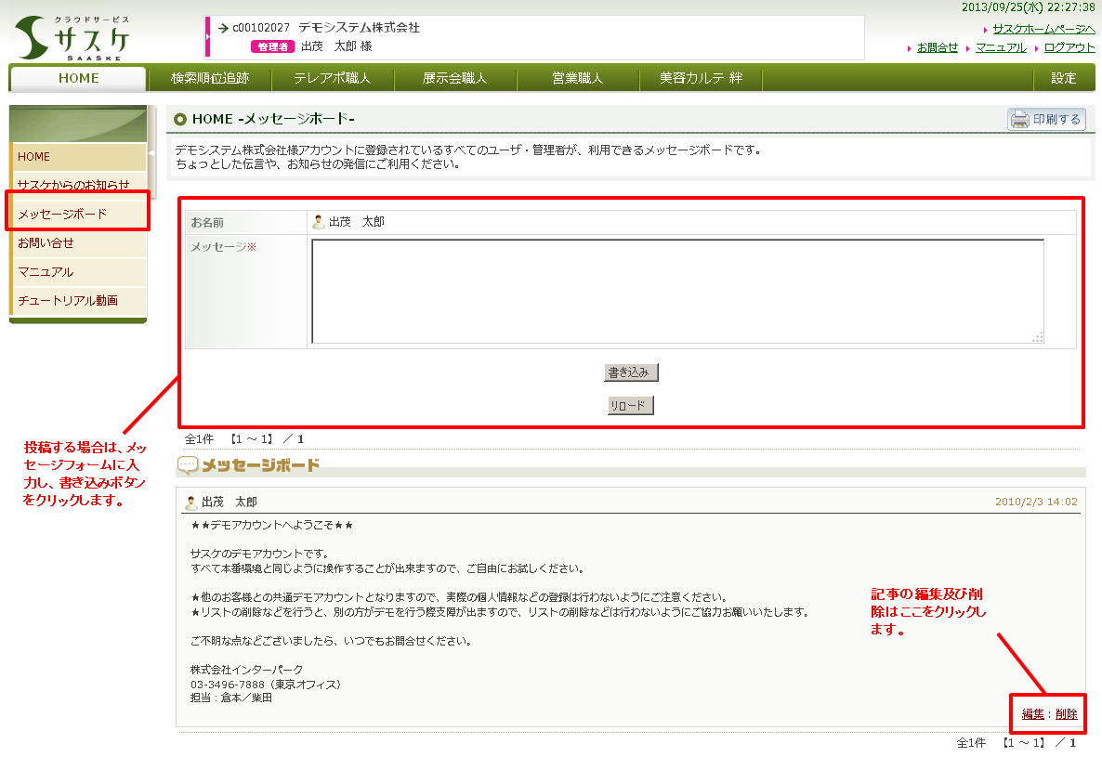Viewport: 1102px width, 757px height.
Task: Open the 検索順位追跡 tab
Action: pyautogui.click(x=210, y=78)
